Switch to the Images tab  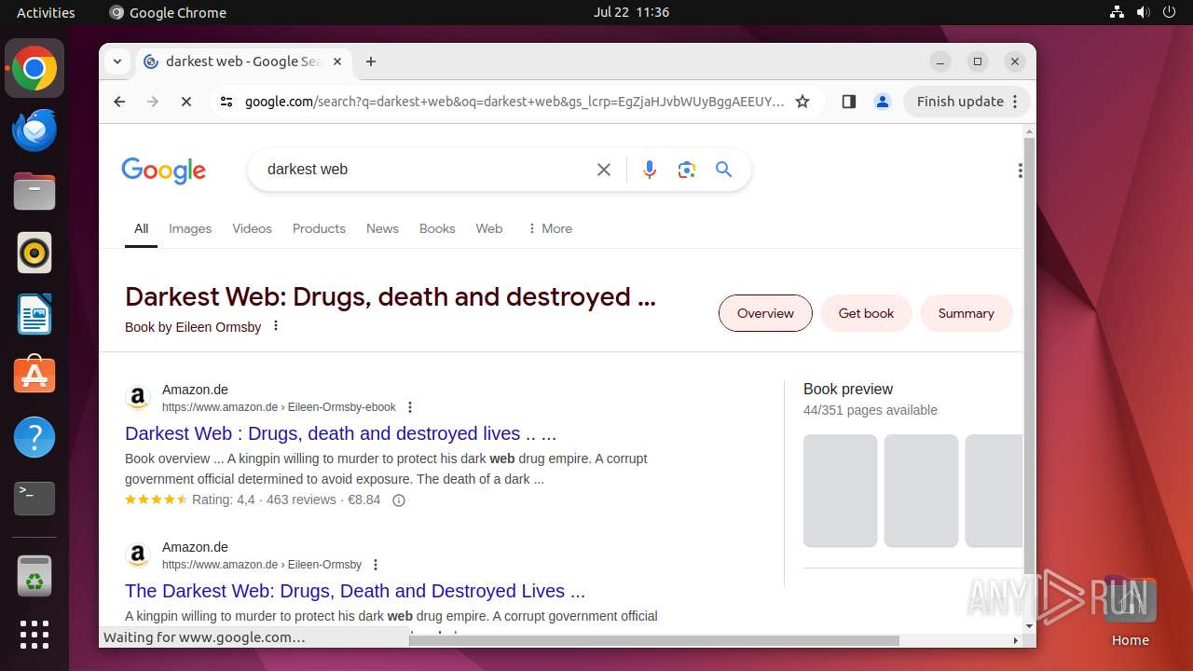click(x=190, y=228)
